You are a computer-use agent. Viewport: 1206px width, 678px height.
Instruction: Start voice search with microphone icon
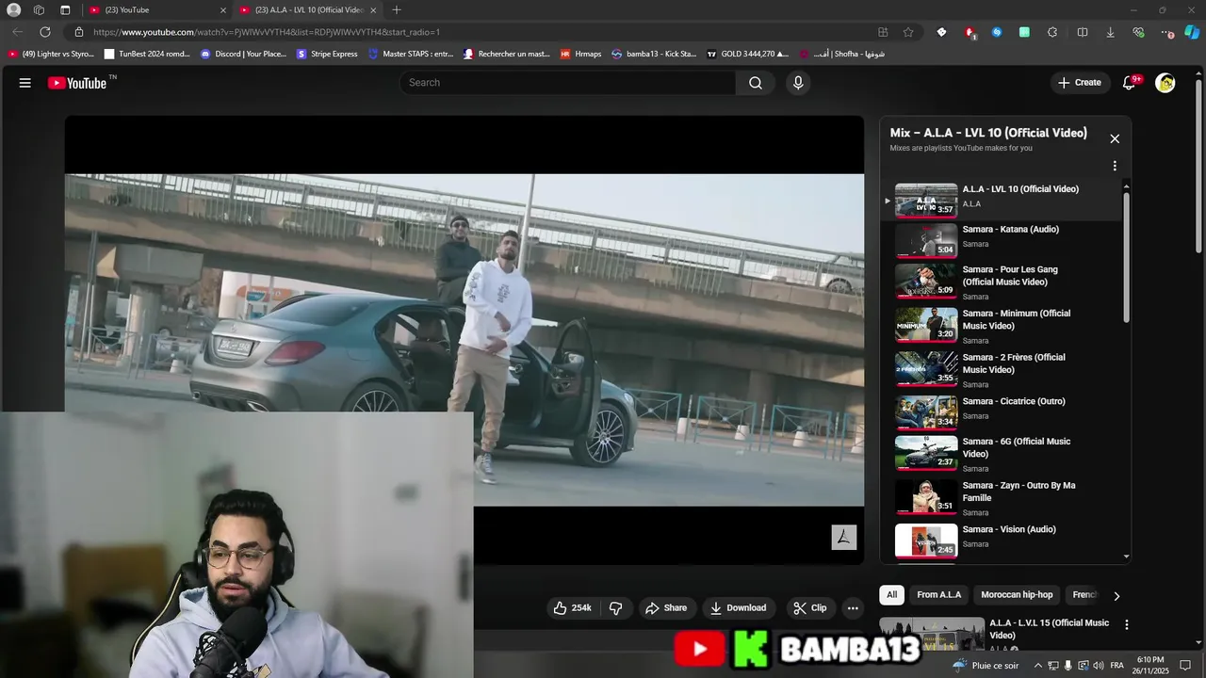pos(798,83)
